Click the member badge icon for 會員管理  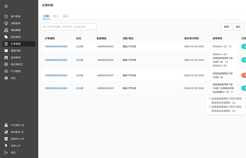6,58
